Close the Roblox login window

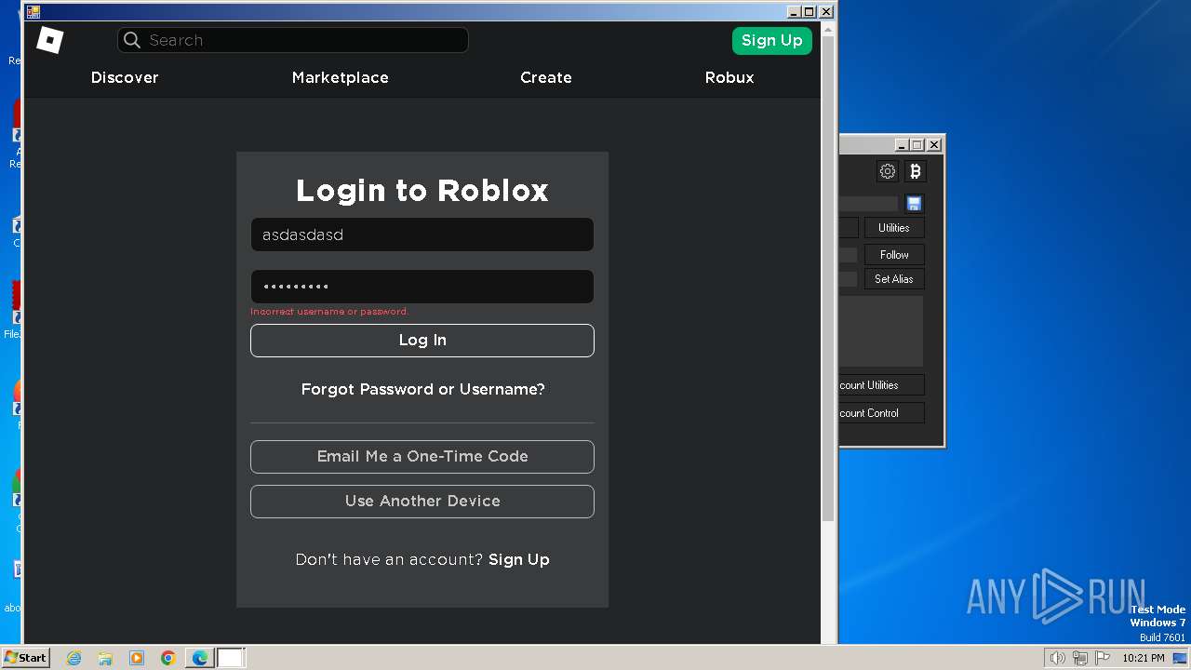(825, 12)
